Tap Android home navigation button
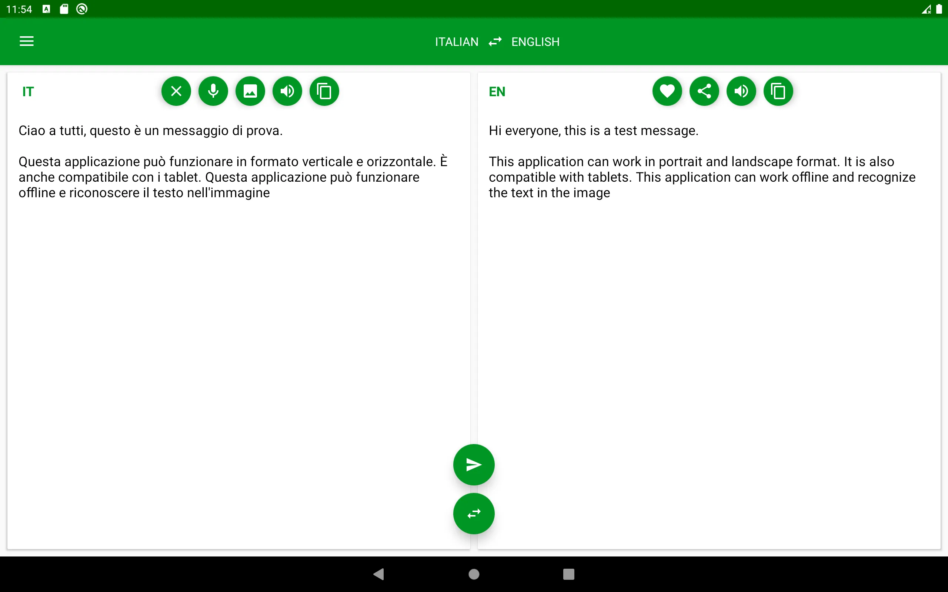The image size is (948, 592). coord(474,574)
